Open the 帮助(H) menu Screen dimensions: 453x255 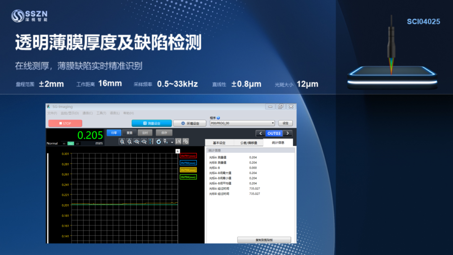(x=129, y=113)
